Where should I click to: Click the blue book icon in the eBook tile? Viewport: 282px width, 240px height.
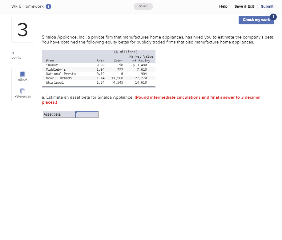(x=22, y=74)
